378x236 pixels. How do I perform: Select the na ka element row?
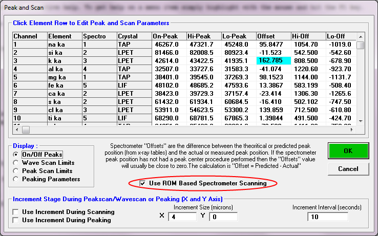64,45
